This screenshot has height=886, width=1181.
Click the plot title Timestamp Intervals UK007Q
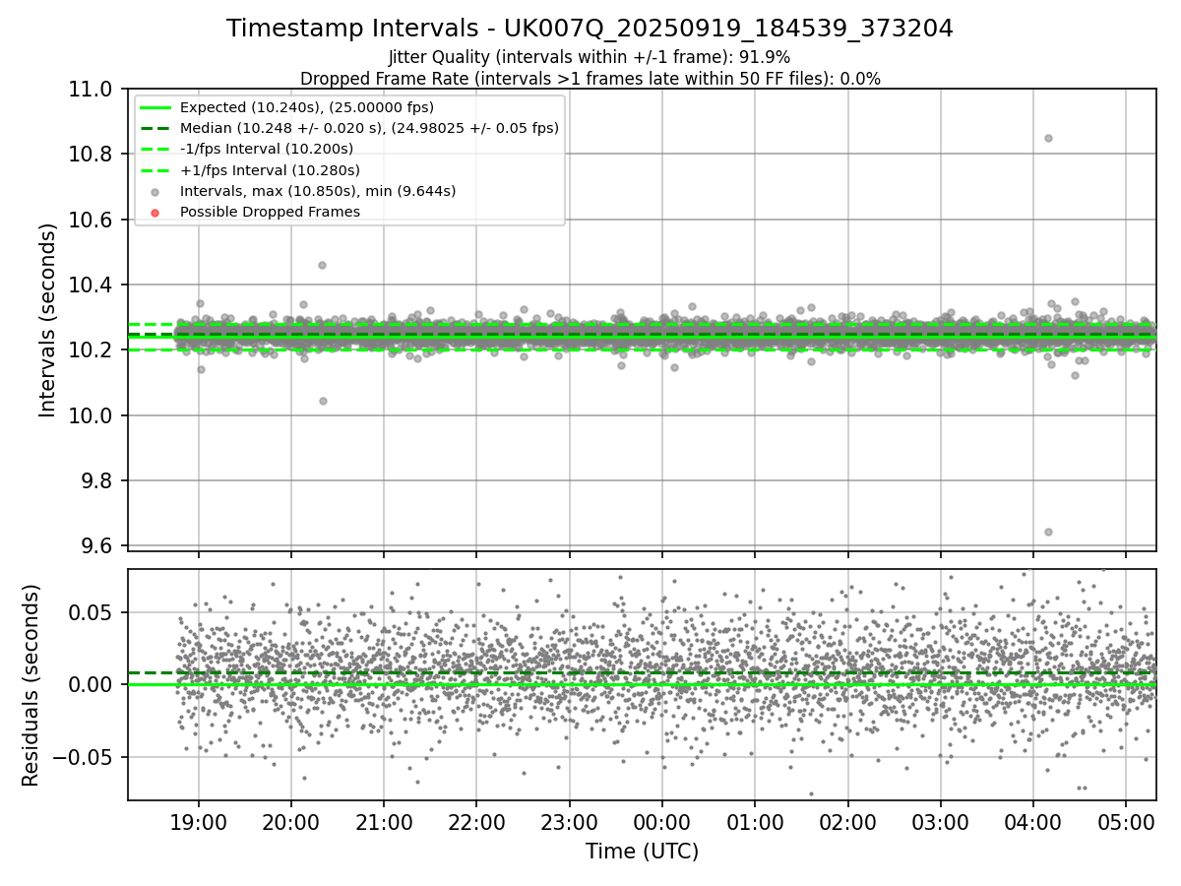(x=590, y=29)
